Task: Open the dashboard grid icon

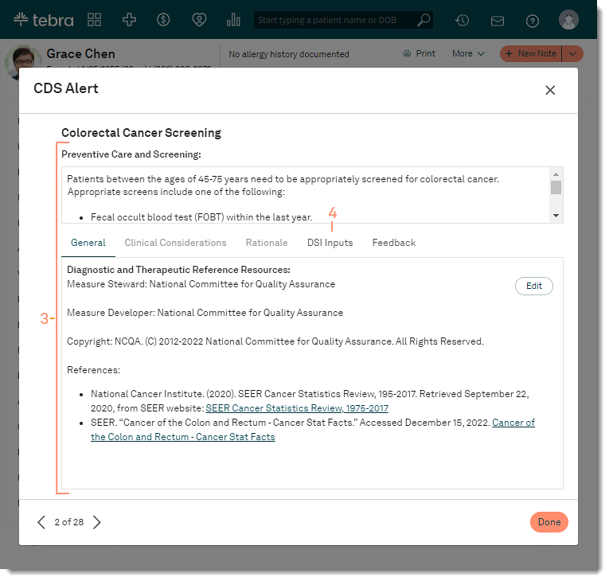Action: [x=94, y=19]
